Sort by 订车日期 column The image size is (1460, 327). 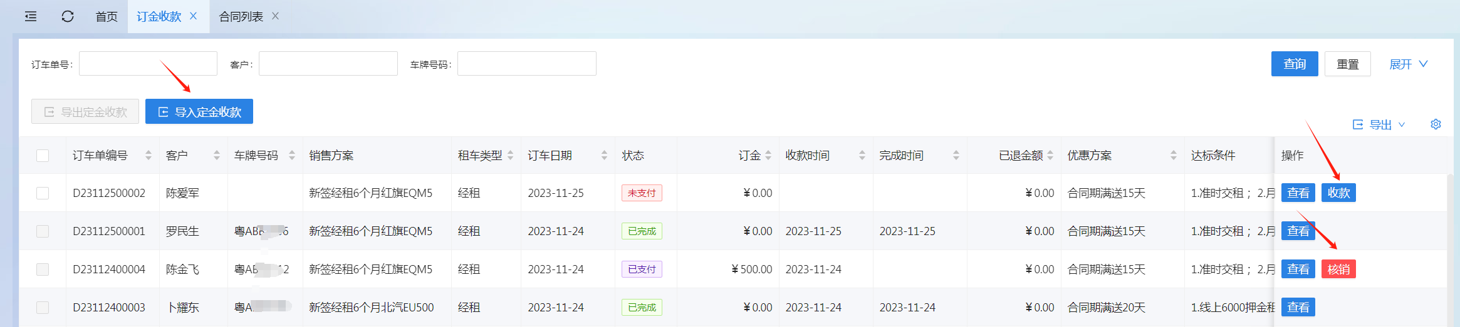pos(604,155)
